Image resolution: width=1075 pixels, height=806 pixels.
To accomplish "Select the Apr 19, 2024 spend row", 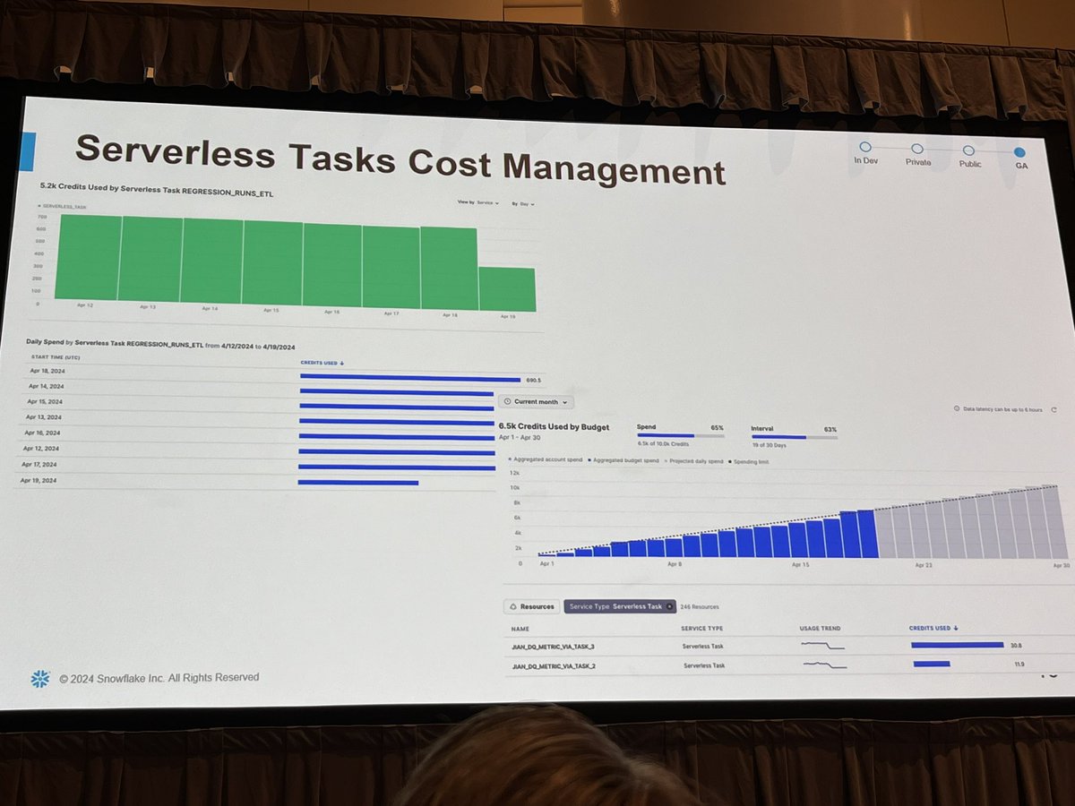I will point(259,481).
